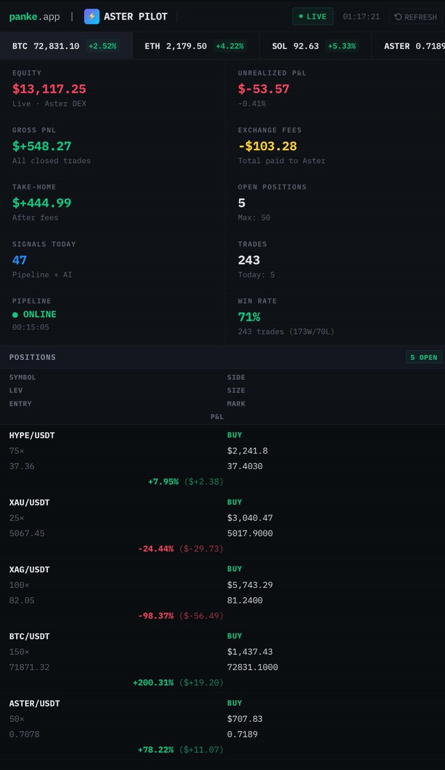Open the XAG/USDT position row
This screenshot has width=445, height=770.
tap(222, 592)
